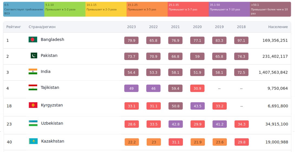Sort by the Рейтинг column header
Viewport: 295px width, 152px height.
pos(14,27)
